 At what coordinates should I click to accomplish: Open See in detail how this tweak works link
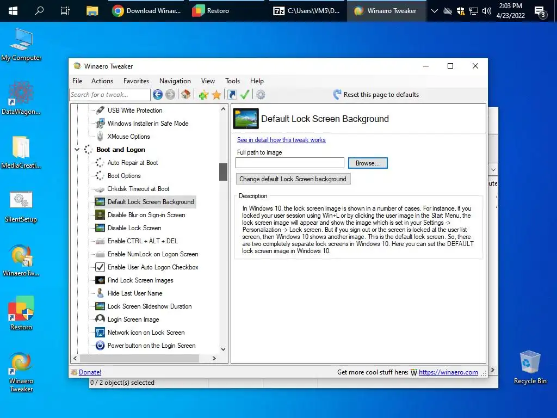coord(281,140)
